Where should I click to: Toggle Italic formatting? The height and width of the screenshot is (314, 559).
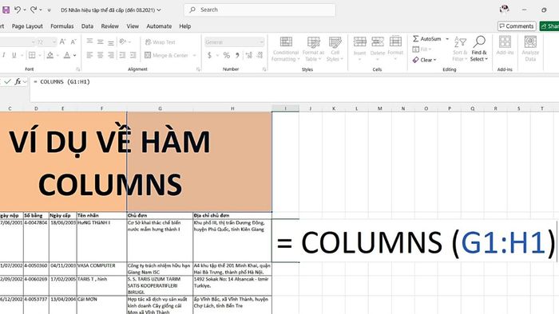(3, 55)
